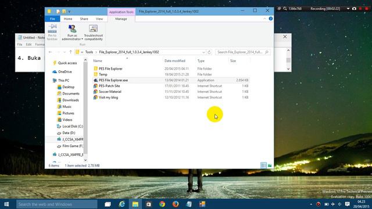Screen dimensions: 372x209
Task: Click Tools in the address breadcrumb
Action: click(x=89, y=52)
